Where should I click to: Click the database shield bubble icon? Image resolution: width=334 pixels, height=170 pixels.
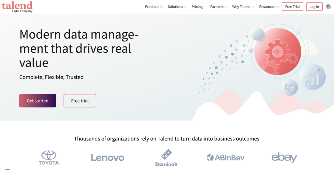click(290, 87)
